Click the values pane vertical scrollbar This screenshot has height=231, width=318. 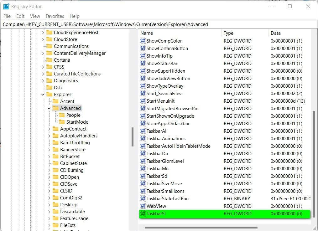coord(314,164)
